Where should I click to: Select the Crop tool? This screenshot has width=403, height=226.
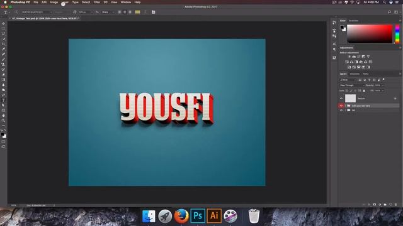click(x=3, y=44)
